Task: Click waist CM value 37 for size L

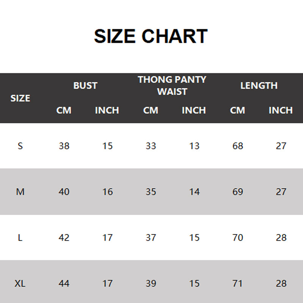Action: click(x=151, y=237)
